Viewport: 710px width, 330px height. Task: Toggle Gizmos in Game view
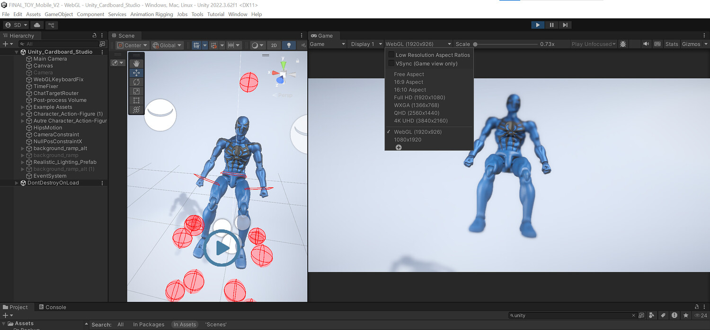691,44
